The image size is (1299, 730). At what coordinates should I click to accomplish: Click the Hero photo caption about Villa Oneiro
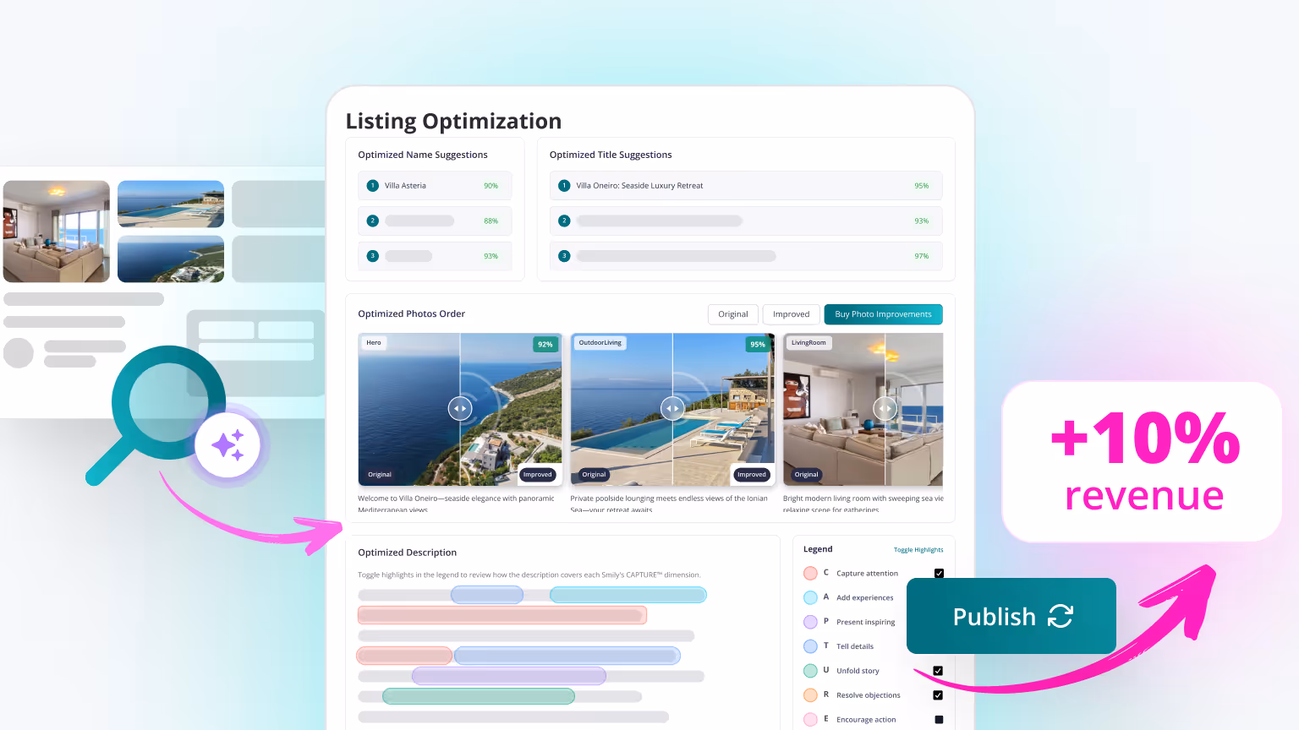(x=457, y=504)
